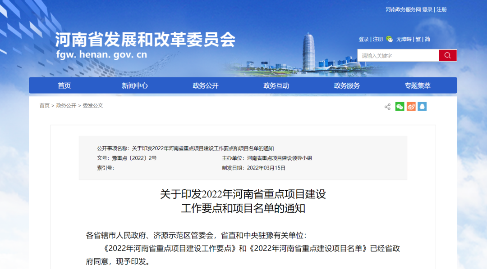Open the share options icon
The height and width of the screenshot is (269, 487).
point(386,107)
